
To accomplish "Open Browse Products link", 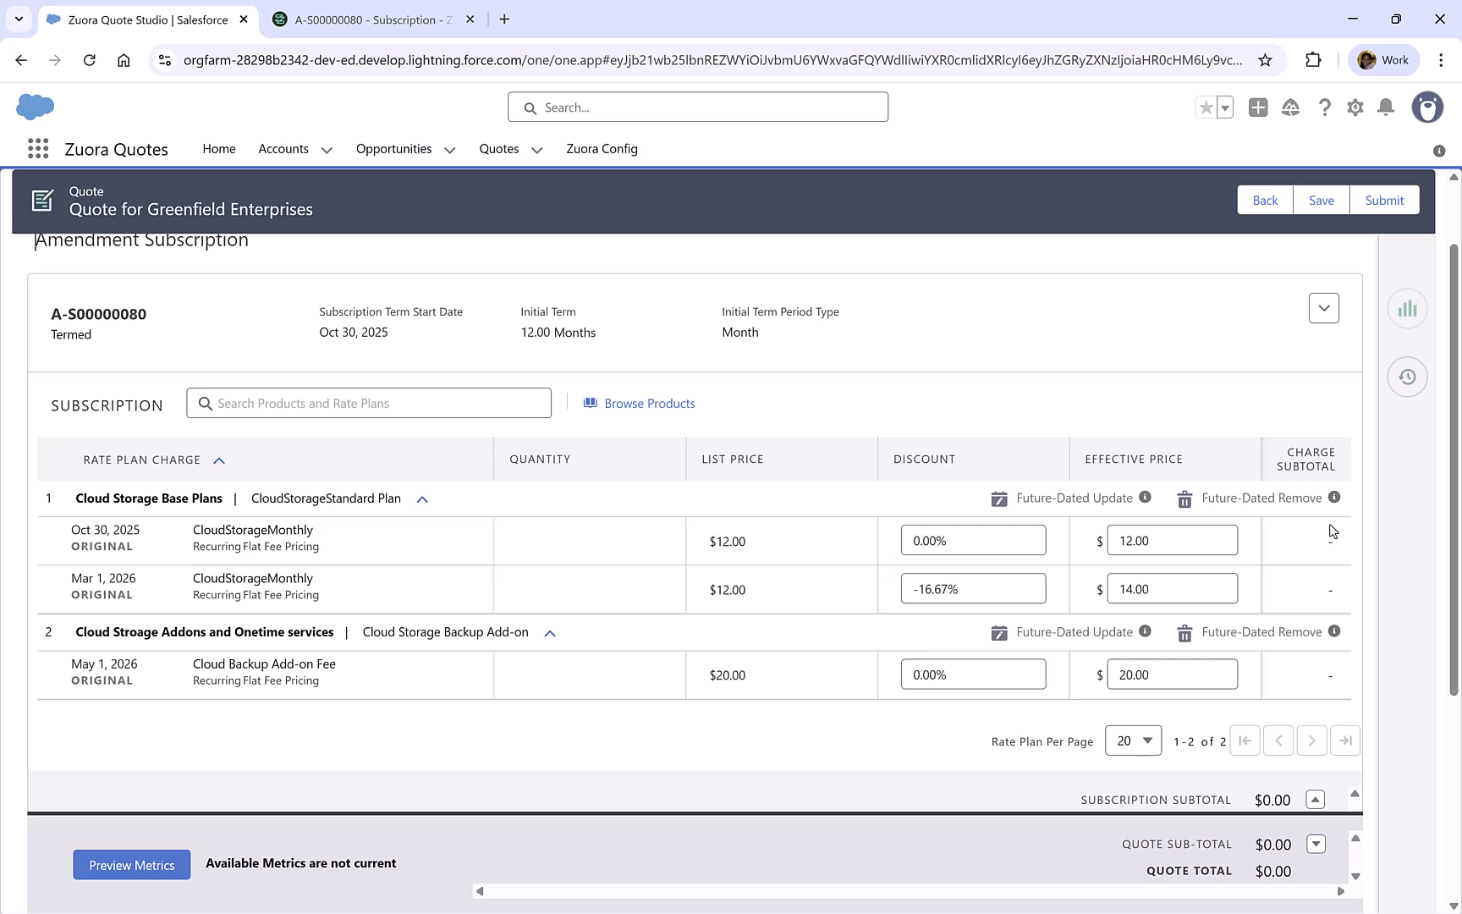I will [x=649, y=403].
